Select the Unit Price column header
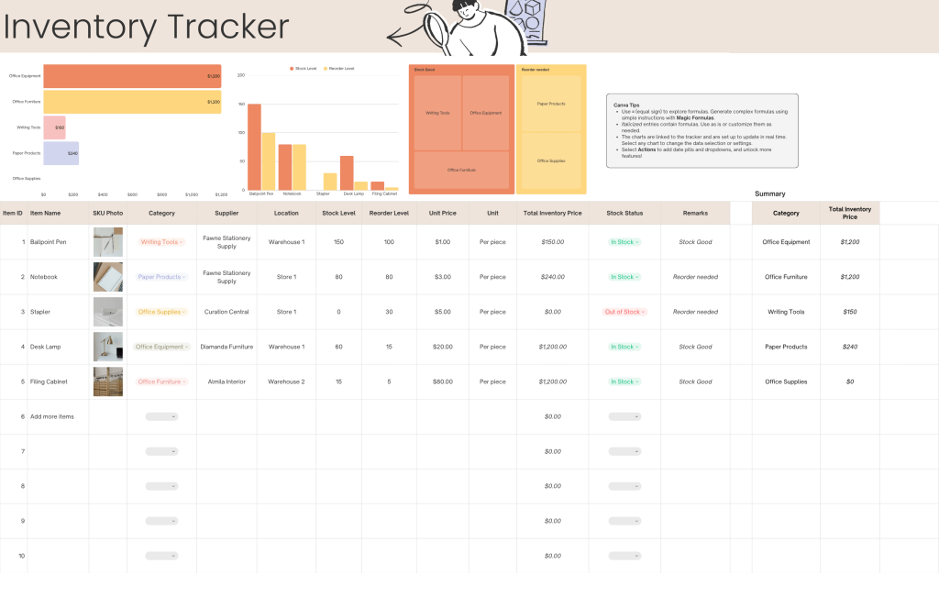 [443, 214]
